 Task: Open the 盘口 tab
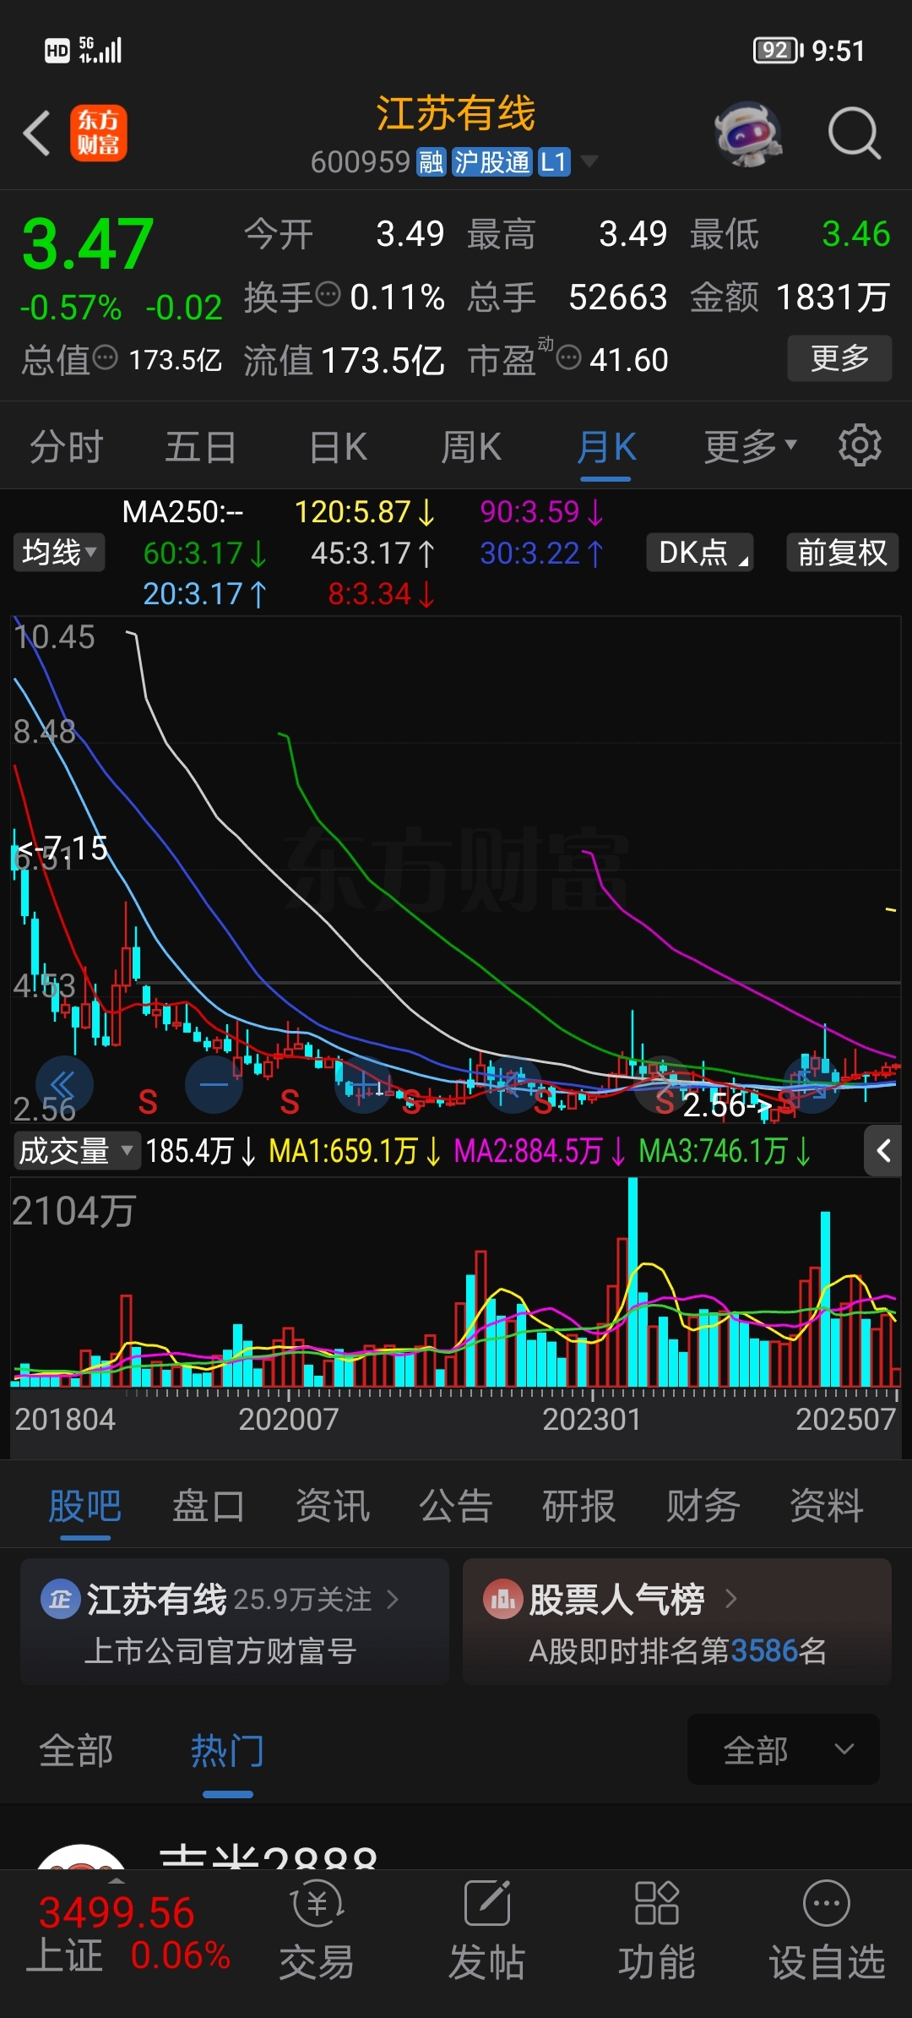coord(209,1506)
